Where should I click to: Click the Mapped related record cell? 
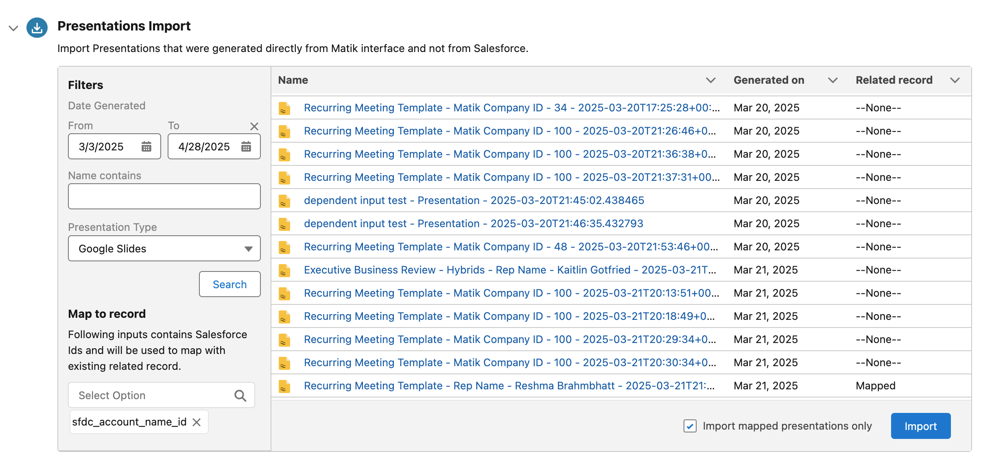(x=876, y=386)
